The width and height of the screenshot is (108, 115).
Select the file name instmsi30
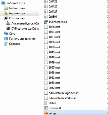[x=55, y=108]
